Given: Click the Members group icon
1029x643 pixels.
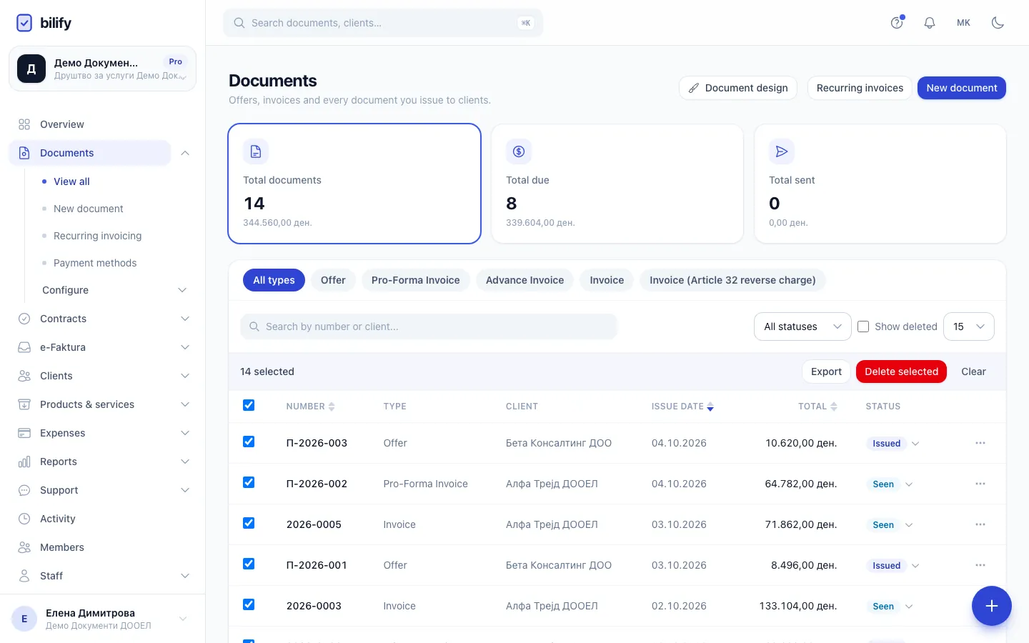Looking at the screenshot, I should coord(24,547).
